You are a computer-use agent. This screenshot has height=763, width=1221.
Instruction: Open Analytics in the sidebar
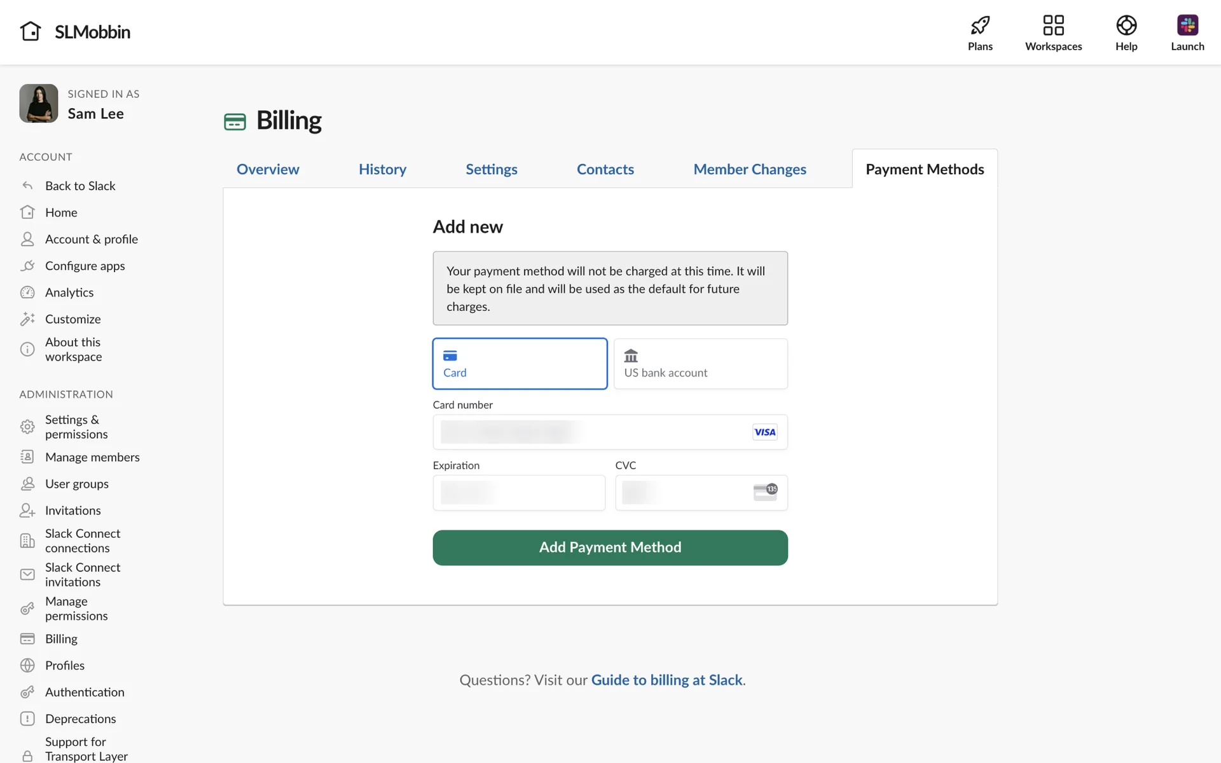[69, 292]
